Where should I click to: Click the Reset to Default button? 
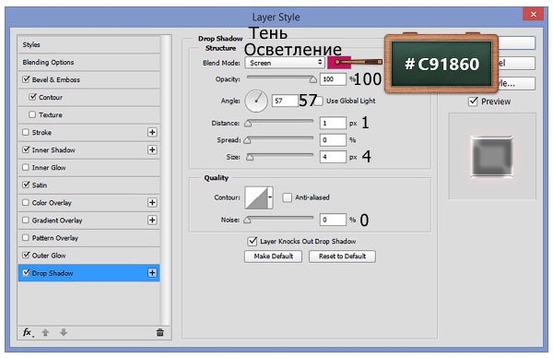point(342,257)
